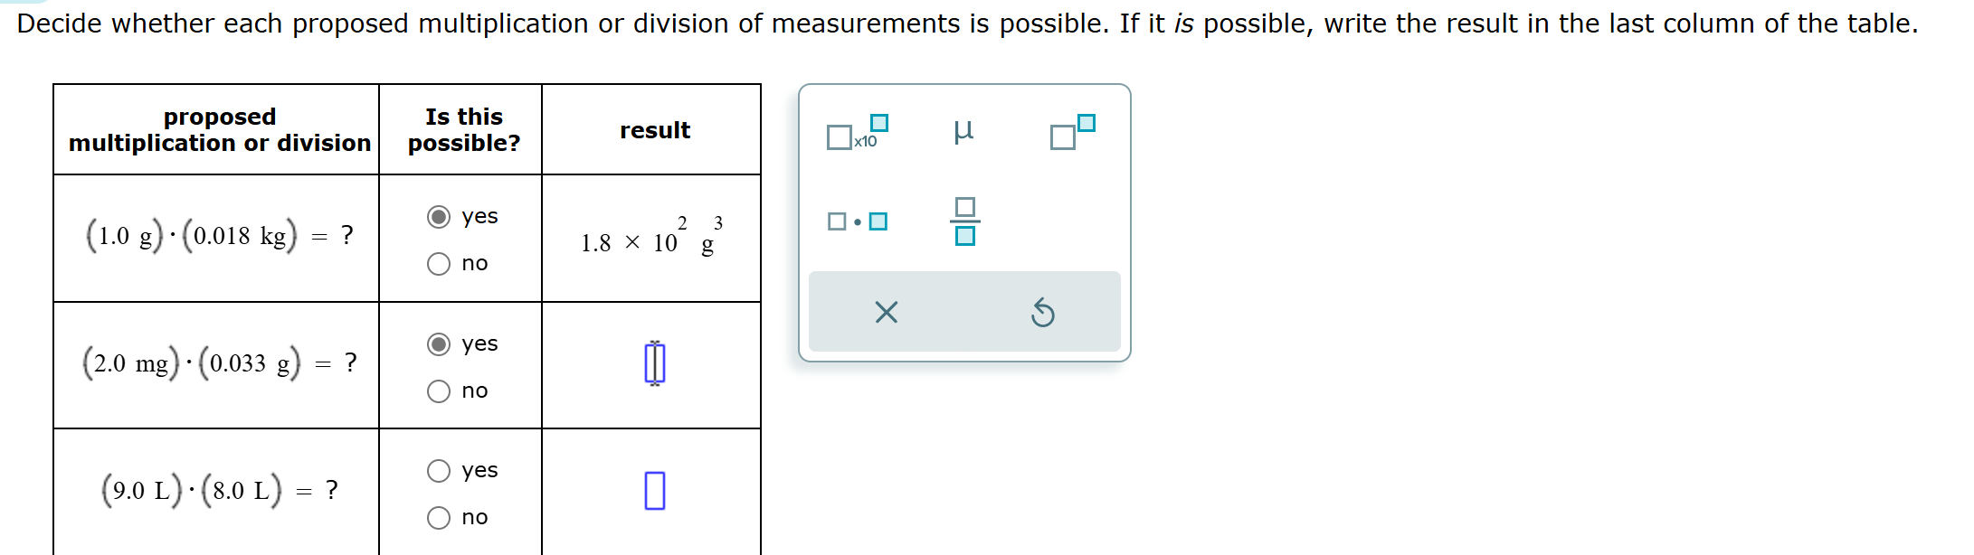Select yes for (9.0 L)·(8.0 L)
The width and height of the screenshot is (1974, 555).
(x=440, y=470)
